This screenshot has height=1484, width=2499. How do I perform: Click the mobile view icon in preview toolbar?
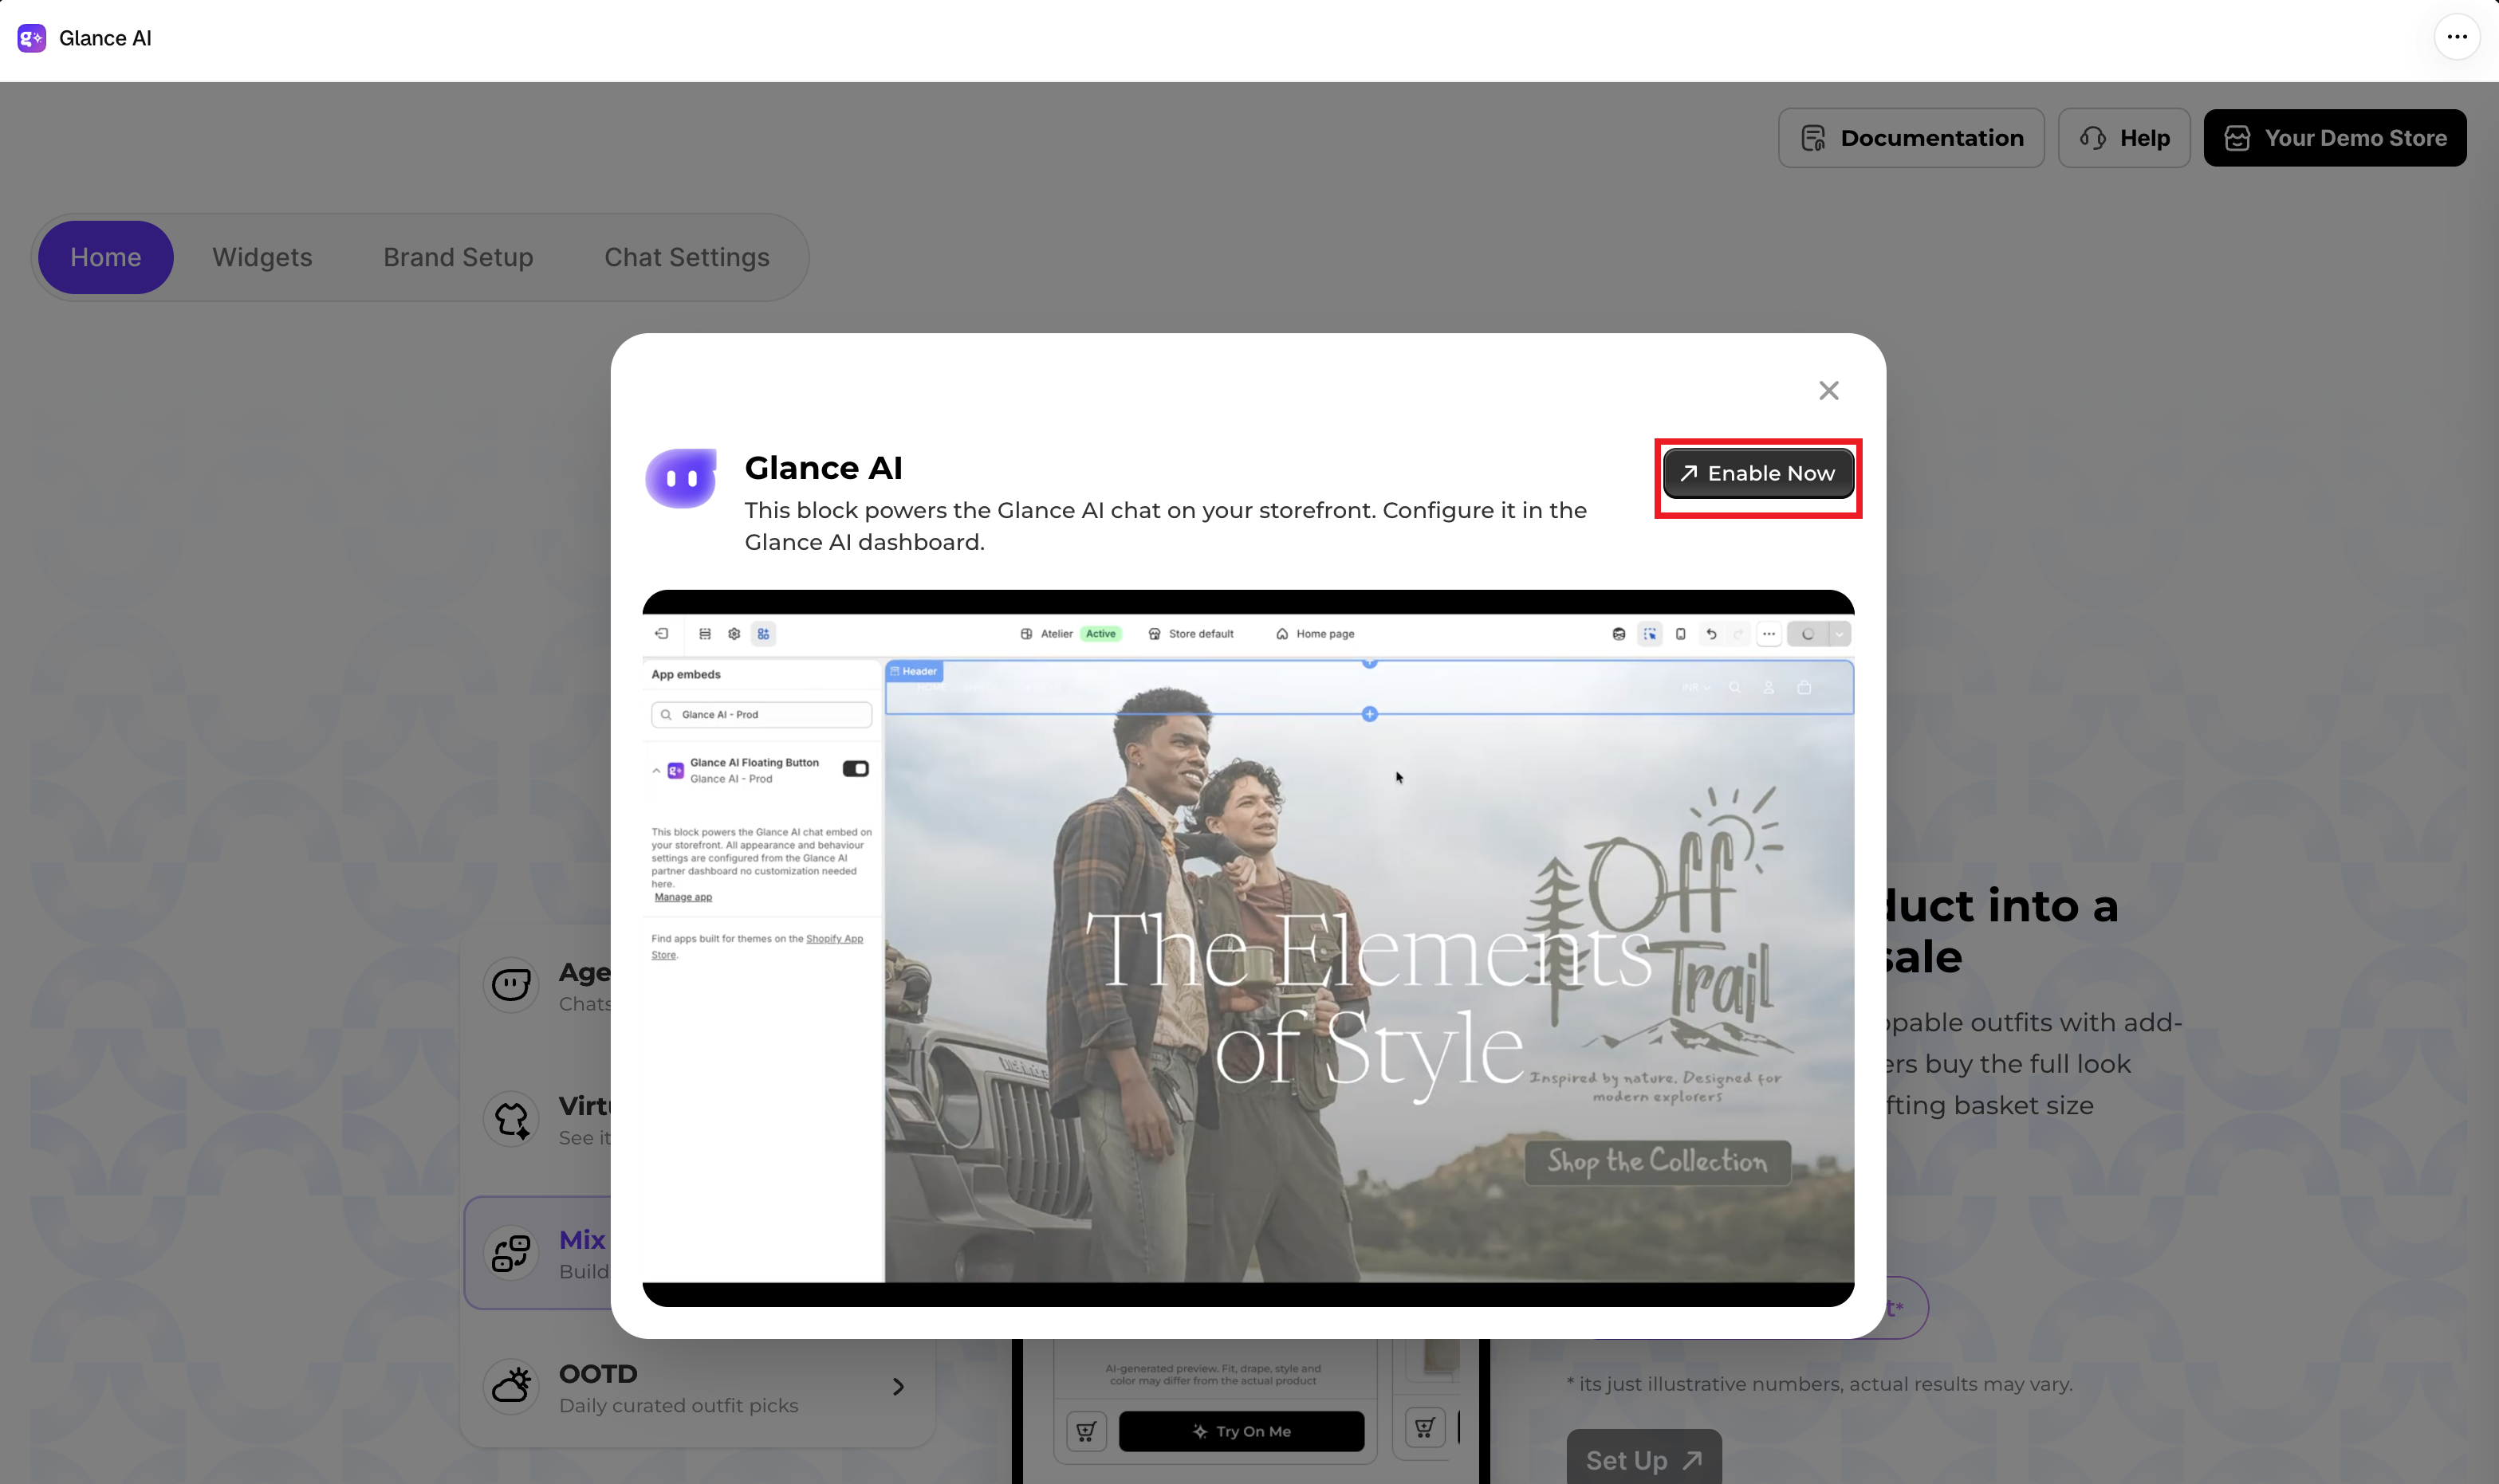point(1681,634)
